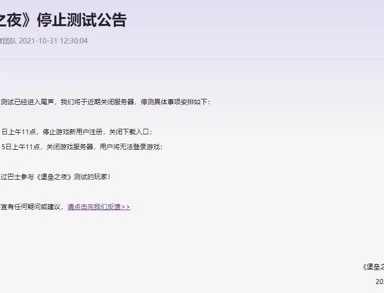The width and height of the screenshot is (384, 293).
Task: Click the 团队 author name beside the date
Action: [9, 41]
